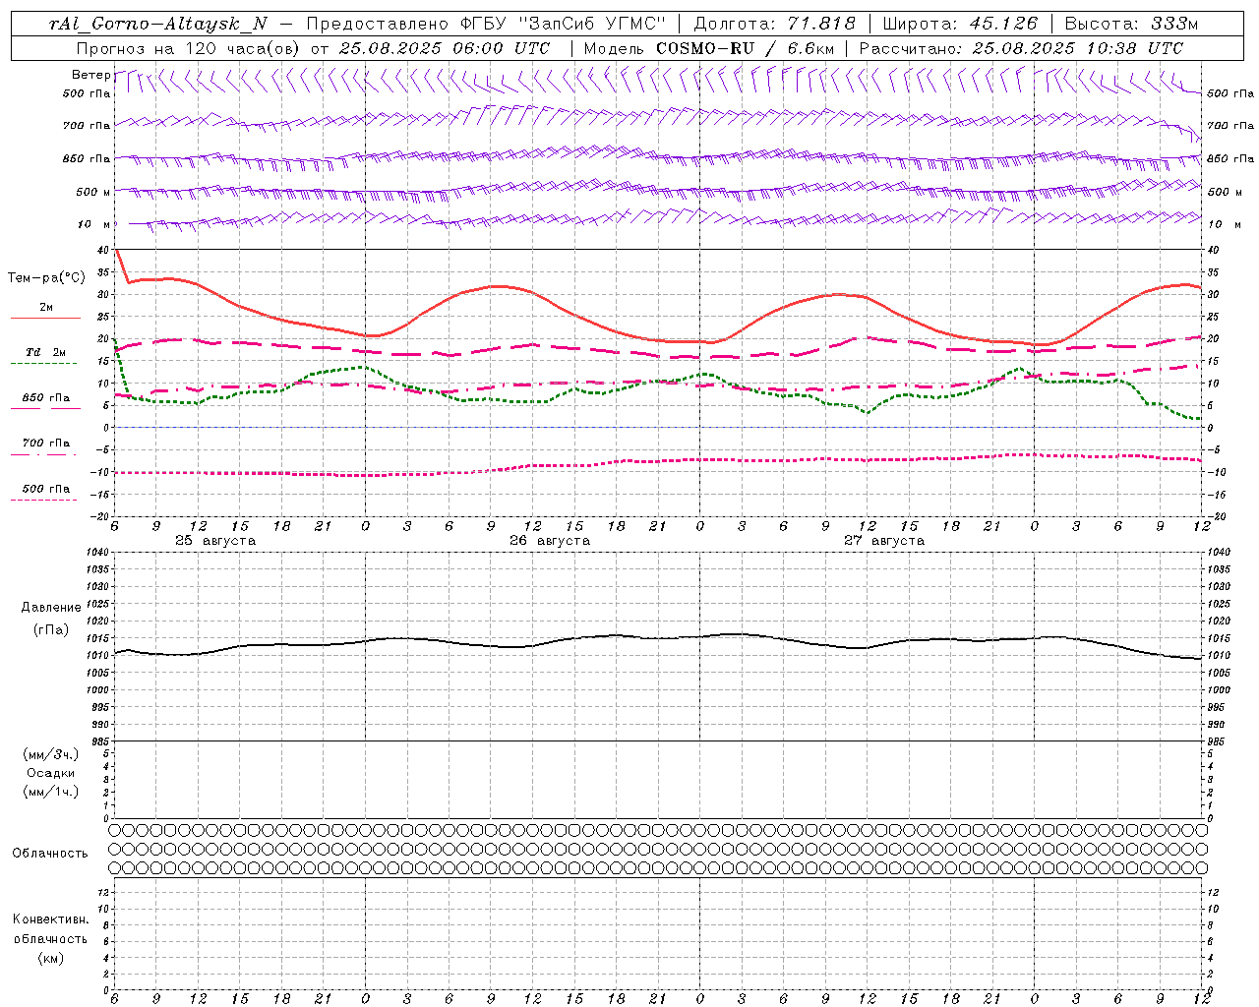This screenshot has height=1007, width=1259.
Task: Select the longitude value Долгота: 71.818
Action: (775, 25)
